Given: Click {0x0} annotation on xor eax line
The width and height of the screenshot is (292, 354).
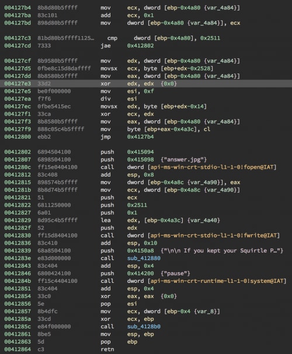Looking at the screenshot, I should coord(169,296).
